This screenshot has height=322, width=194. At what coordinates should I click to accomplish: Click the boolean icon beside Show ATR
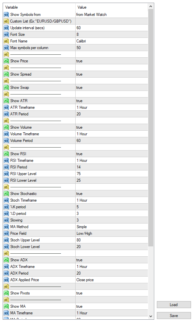6,101
